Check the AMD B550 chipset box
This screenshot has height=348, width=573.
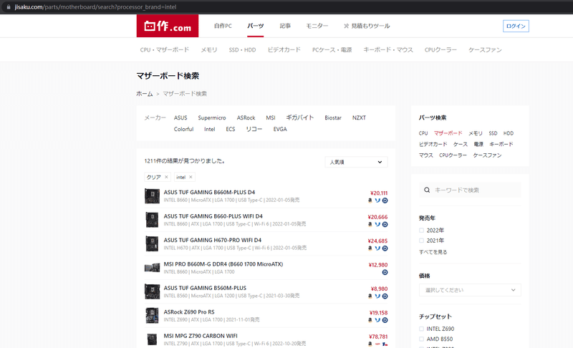tap(421, 339)
